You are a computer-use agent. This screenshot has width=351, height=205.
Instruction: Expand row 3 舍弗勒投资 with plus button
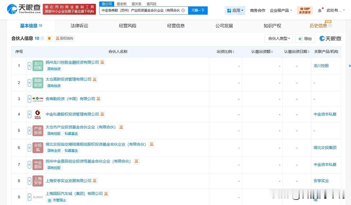29,99
